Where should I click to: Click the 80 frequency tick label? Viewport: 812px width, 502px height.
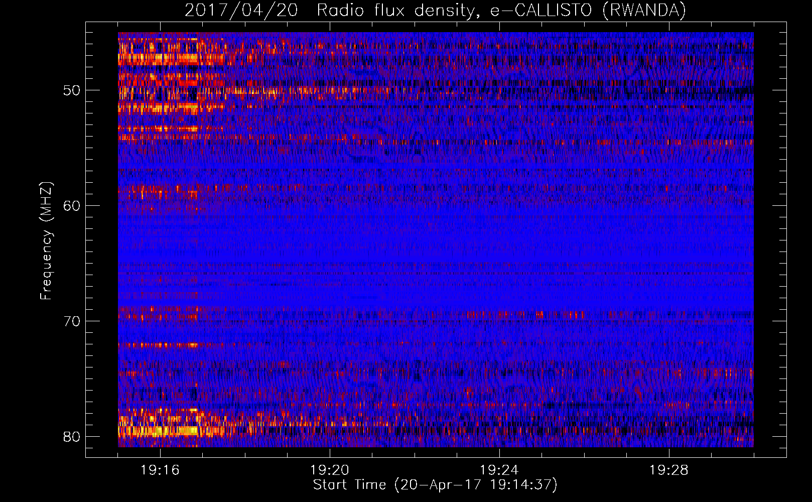(x=72, y=437)
